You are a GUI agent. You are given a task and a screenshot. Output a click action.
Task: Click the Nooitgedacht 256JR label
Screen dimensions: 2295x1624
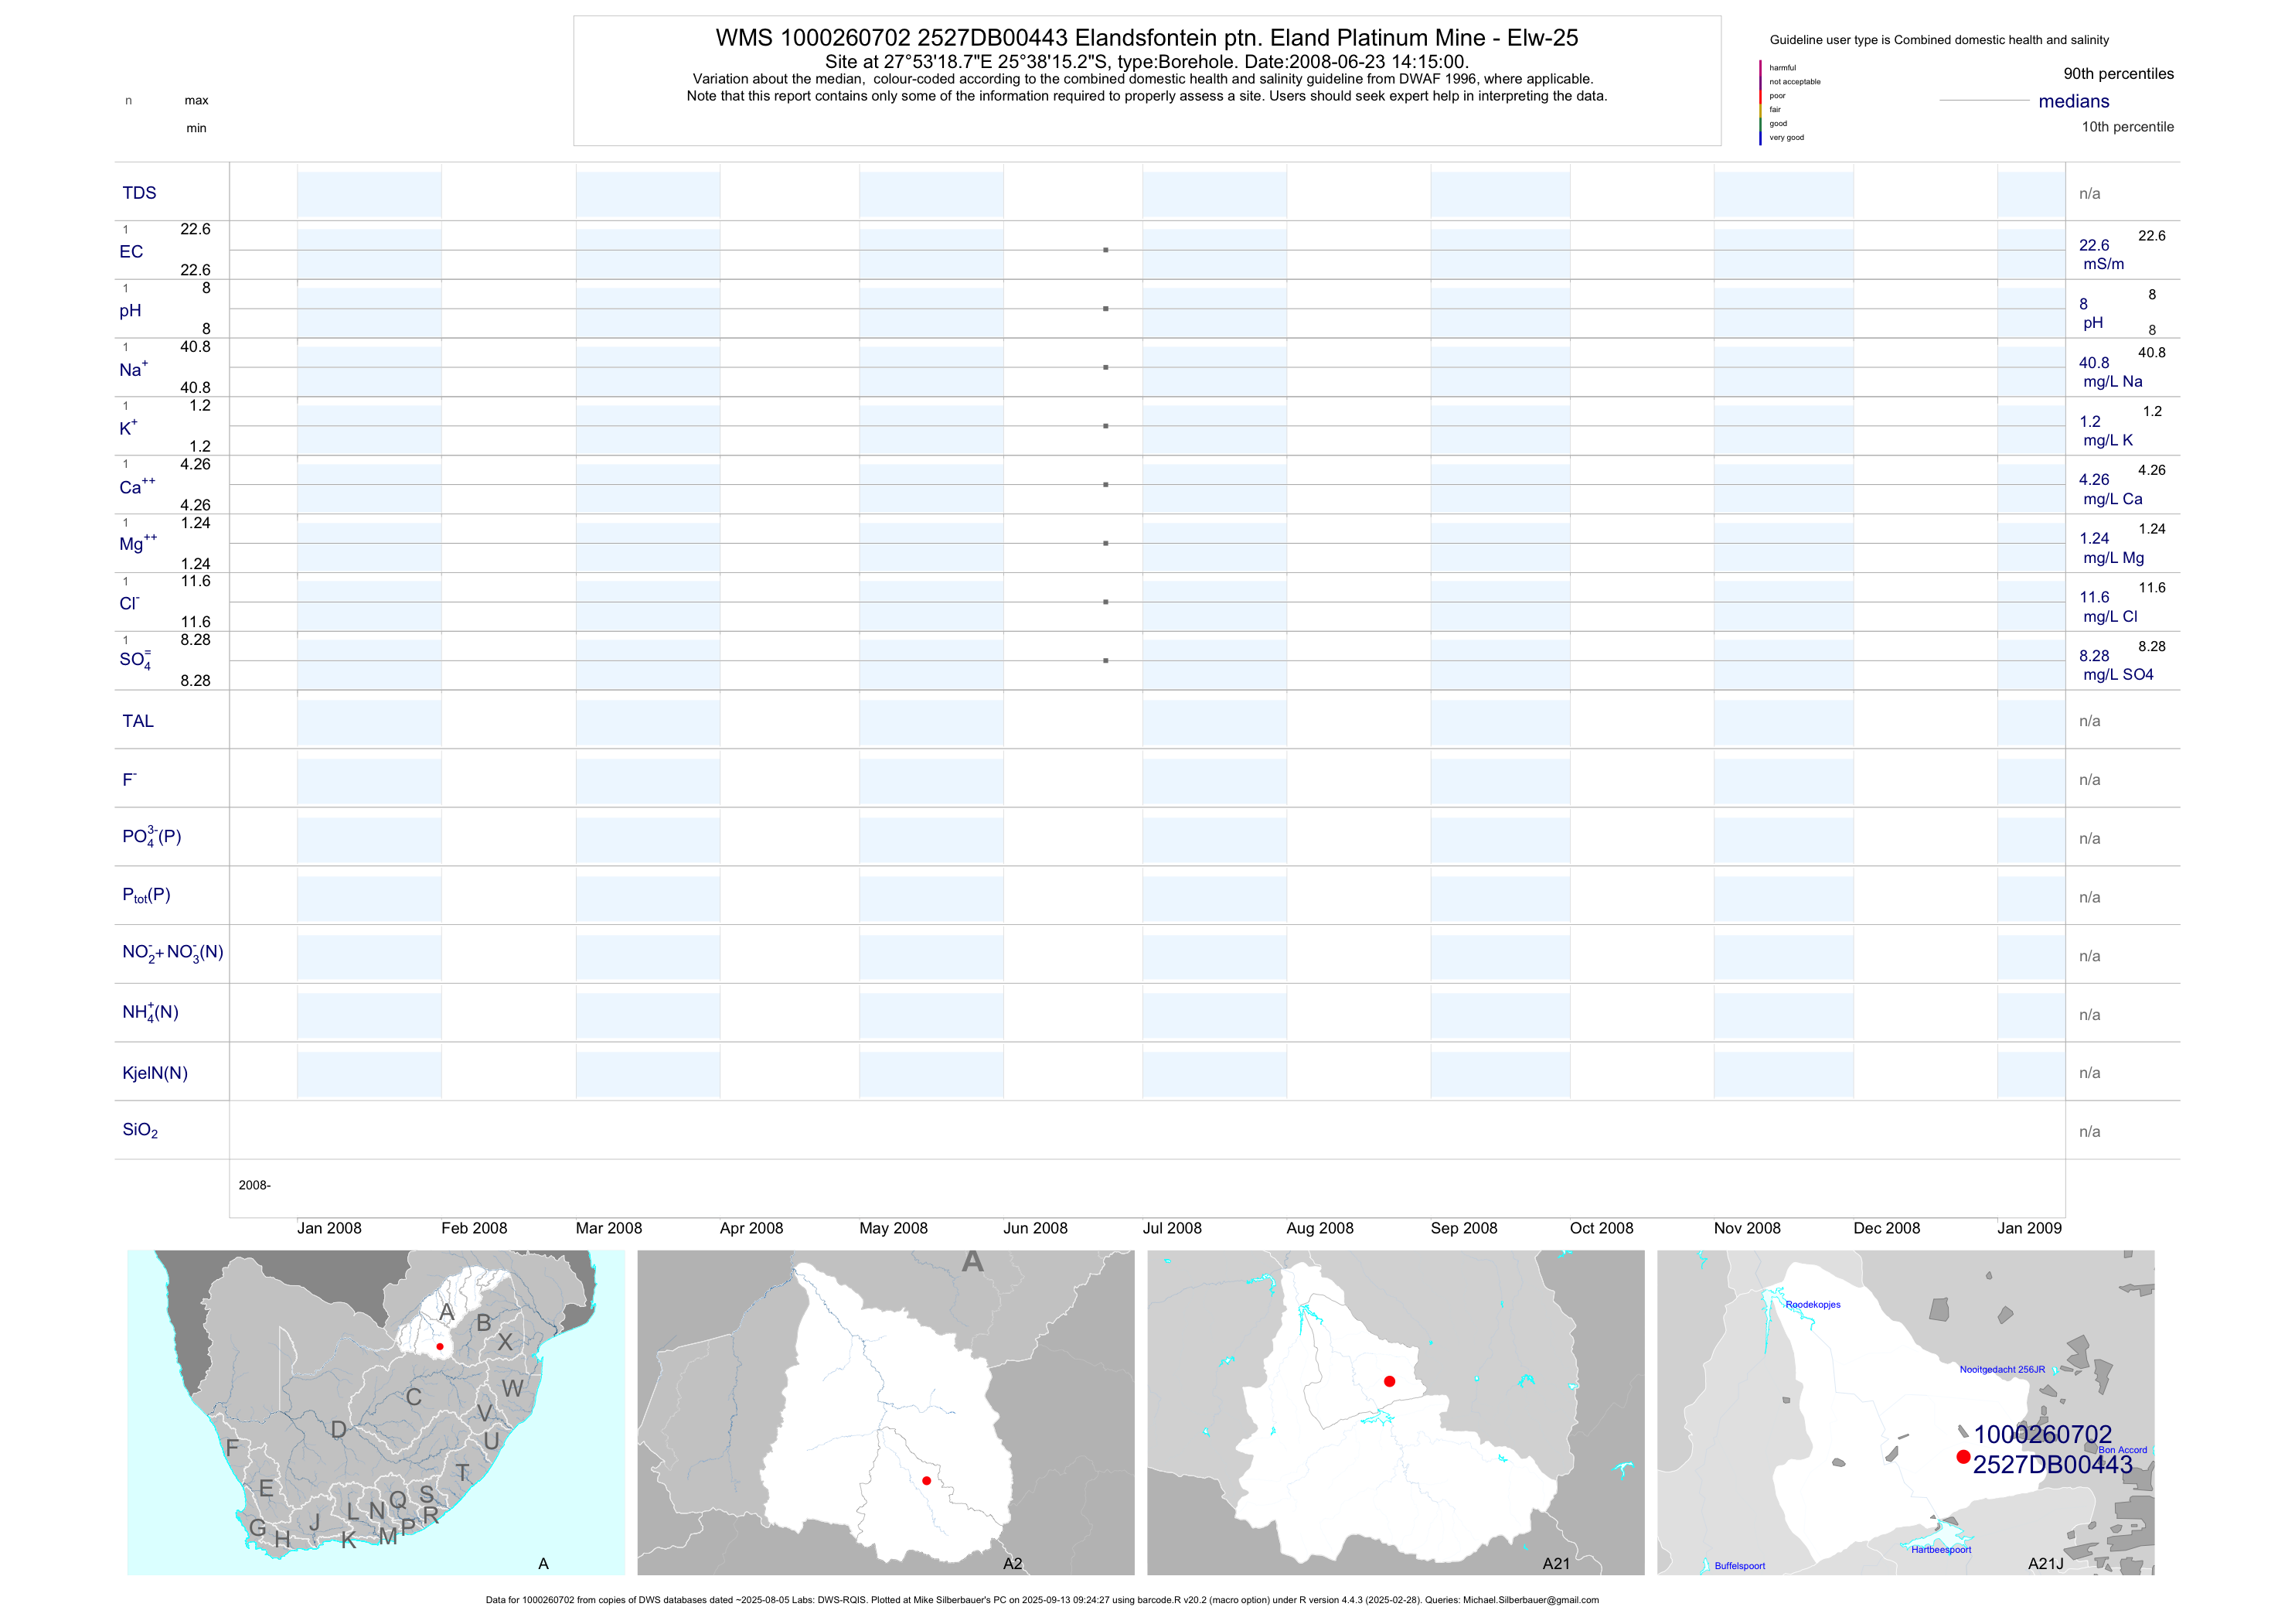coord(2001,1370)
